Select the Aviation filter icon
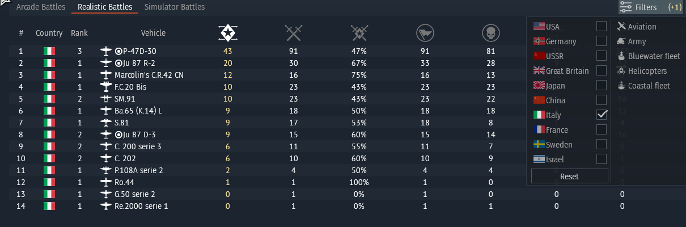The height and width of the screenshot is (227, 686). 621,27
